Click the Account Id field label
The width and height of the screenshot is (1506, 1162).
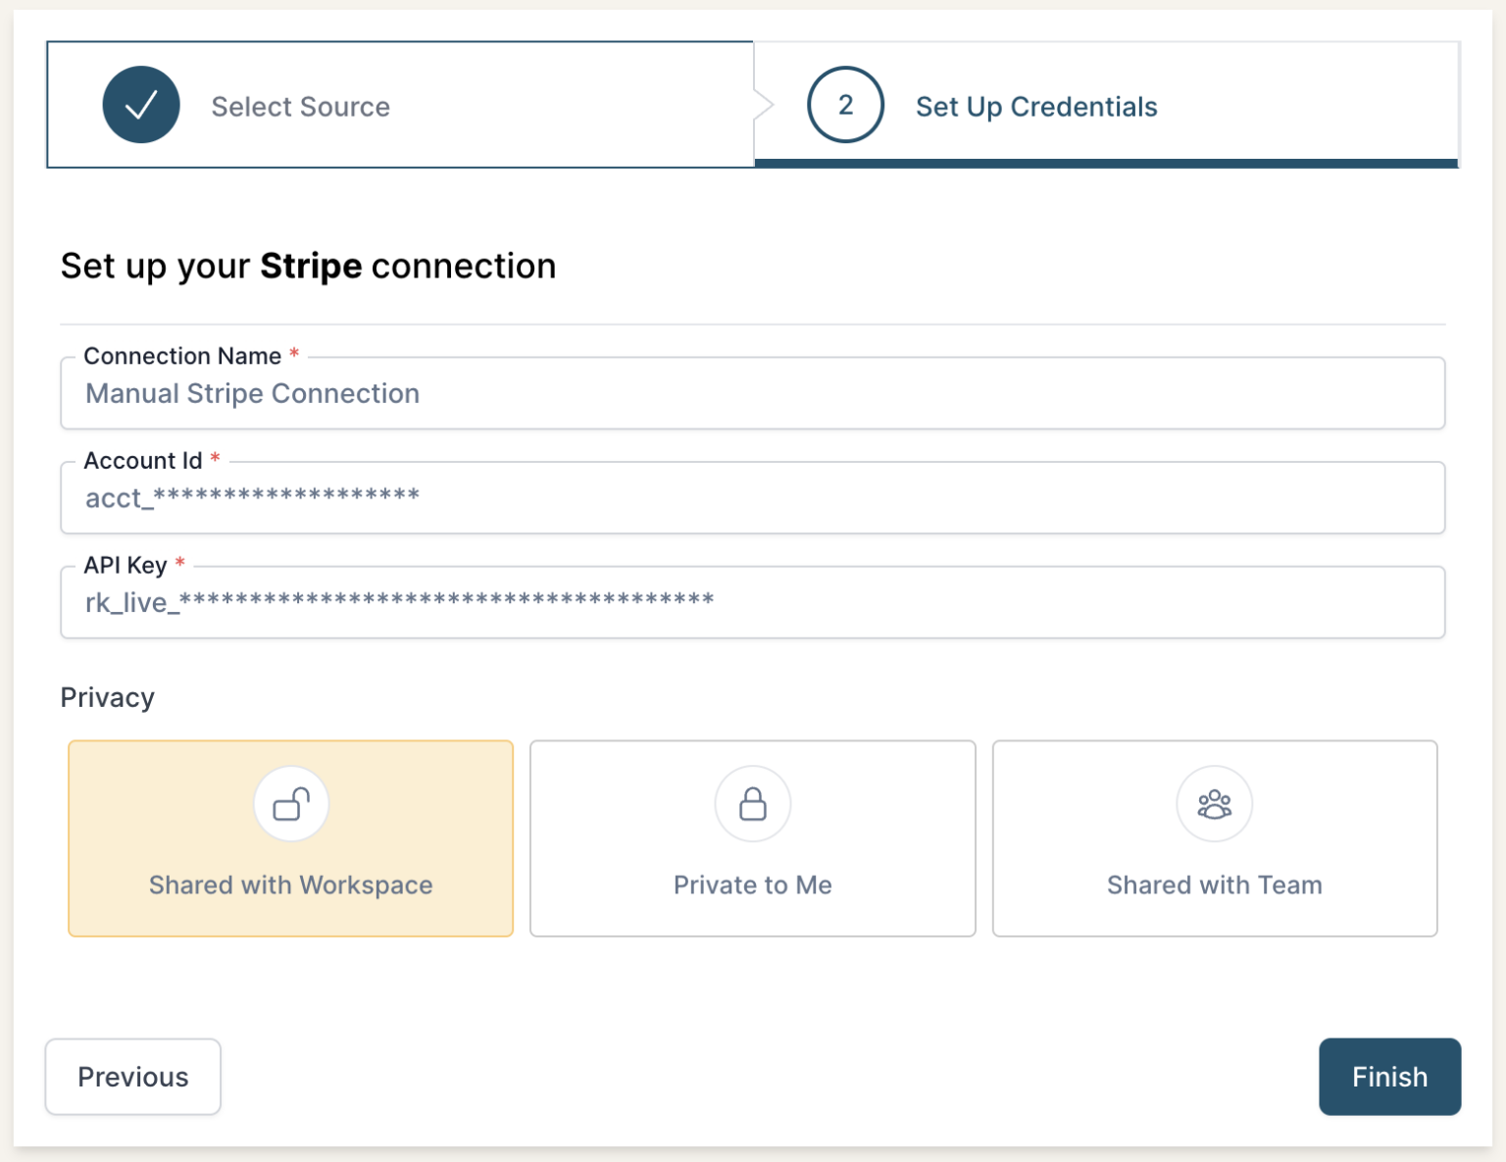tap(144, 460)
